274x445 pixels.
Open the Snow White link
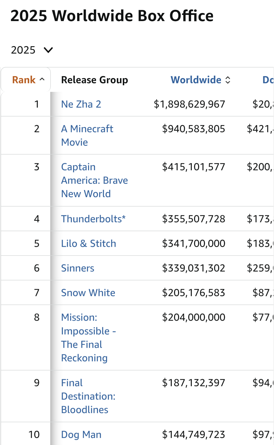88,293
